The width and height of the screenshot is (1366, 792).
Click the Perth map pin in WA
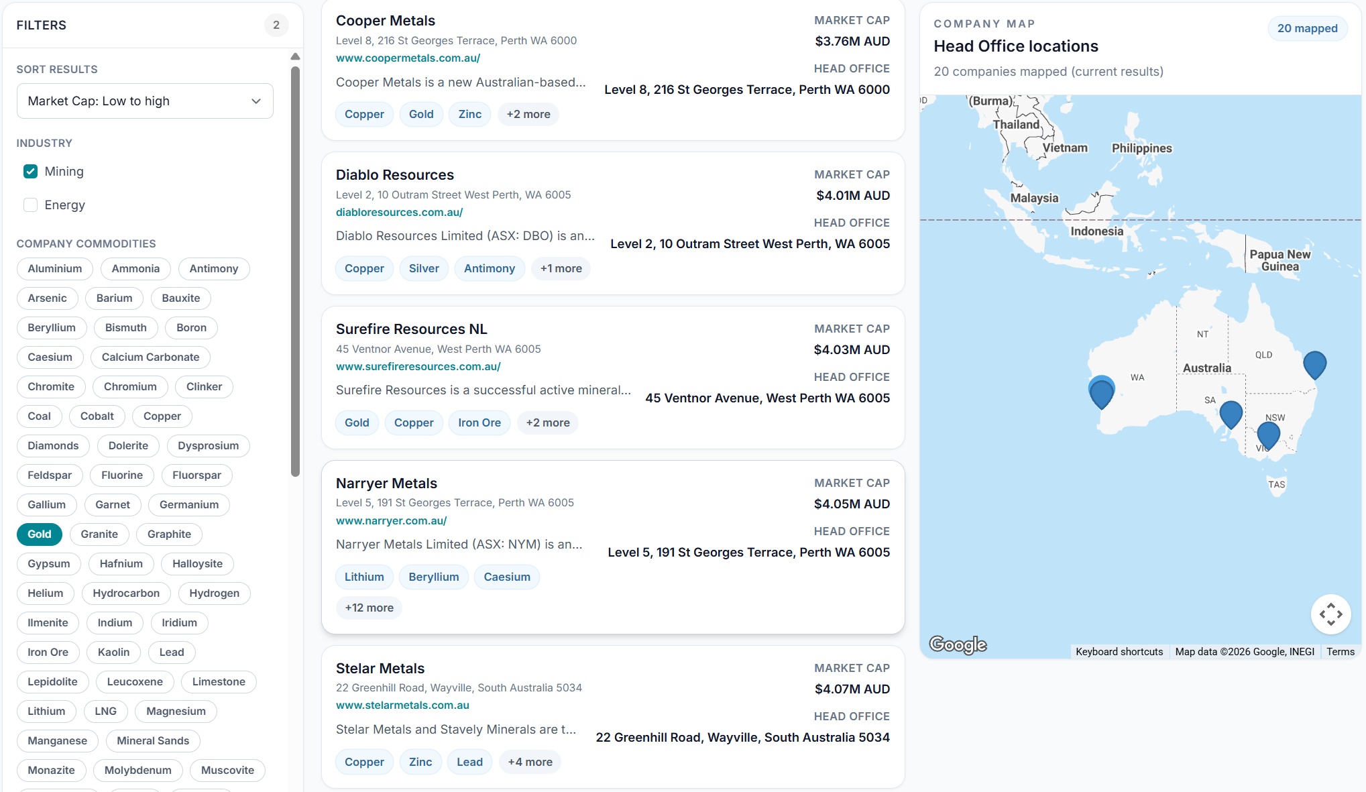click(1101, 392)
